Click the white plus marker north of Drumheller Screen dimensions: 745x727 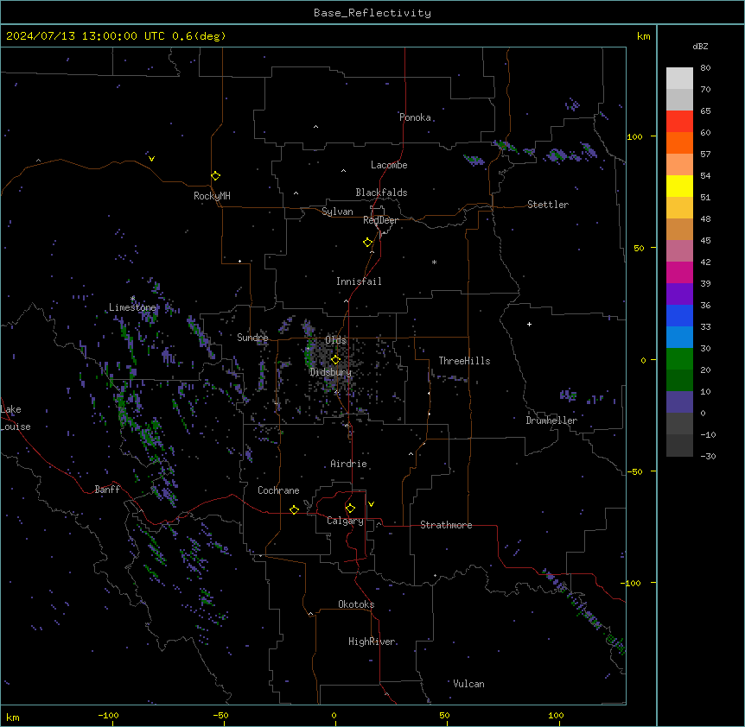529,324
